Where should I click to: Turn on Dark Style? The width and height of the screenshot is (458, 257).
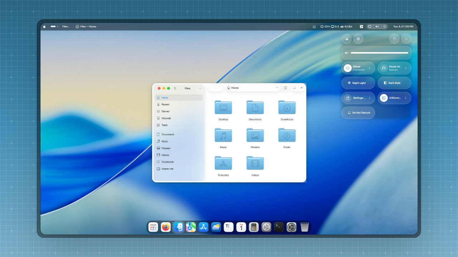tap(394, 83)
